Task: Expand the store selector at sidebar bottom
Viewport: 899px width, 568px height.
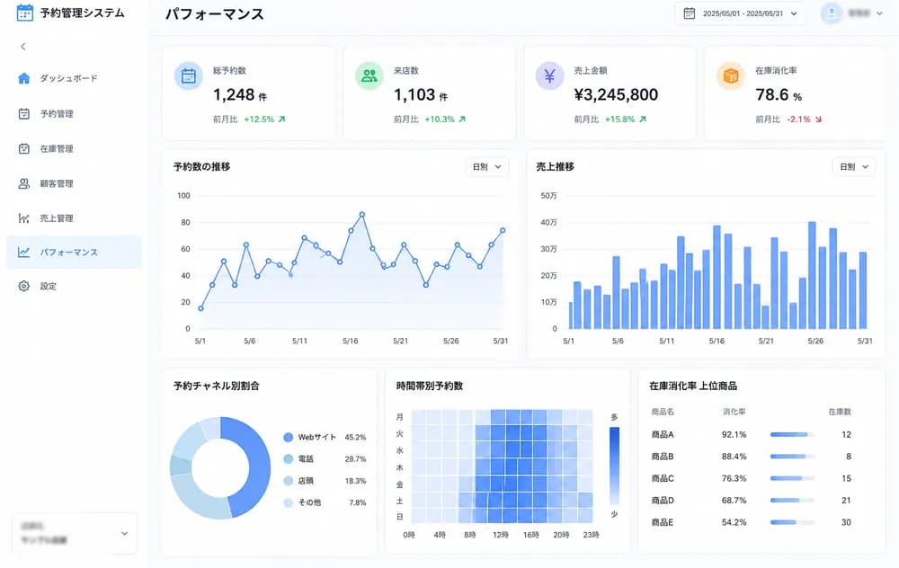Action: tap(74, 534)
